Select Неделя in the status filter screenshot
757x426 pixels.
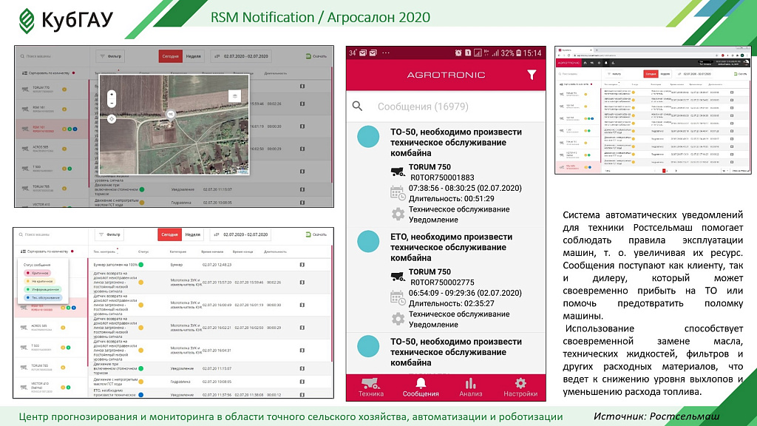[x=193, y=234]
